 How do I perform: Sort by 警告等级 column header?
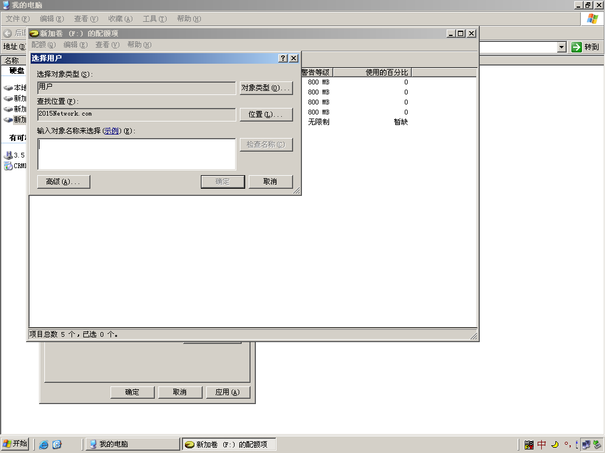point(317,73)
